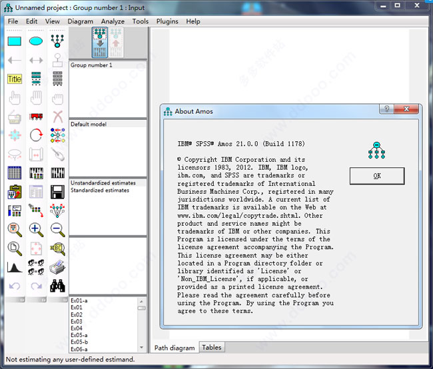Open the Edit menu
This screenshot has width=433, height=369.
[x=31, y=21]
